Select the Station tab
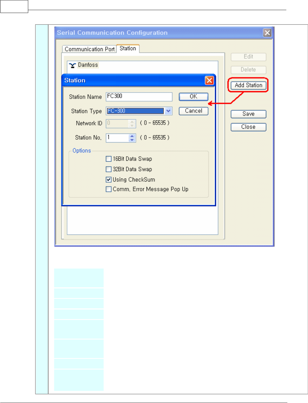The width and height of the screenshot is (308, 403). (128, 48)
